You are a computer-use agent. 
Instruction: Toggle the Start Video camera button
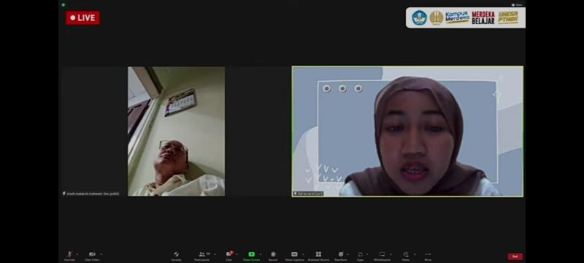pyautogui.click(x=92, y=256)
